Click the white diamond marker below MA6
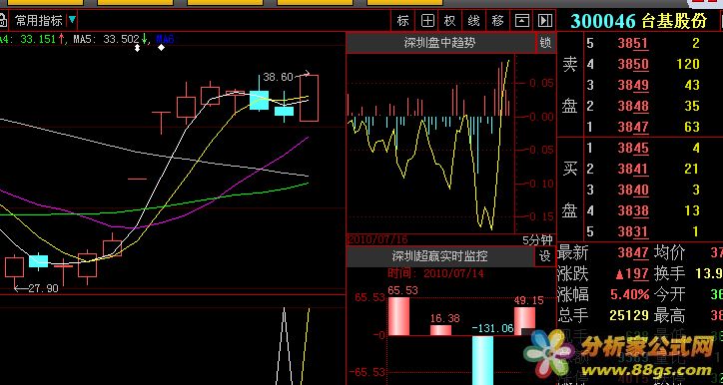Screen dimensions: 723x385 161,48
